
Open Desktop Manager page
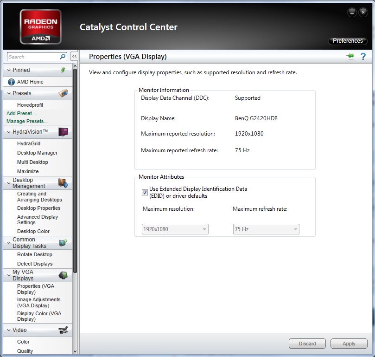pyautogui.click(x=37, y=153)
